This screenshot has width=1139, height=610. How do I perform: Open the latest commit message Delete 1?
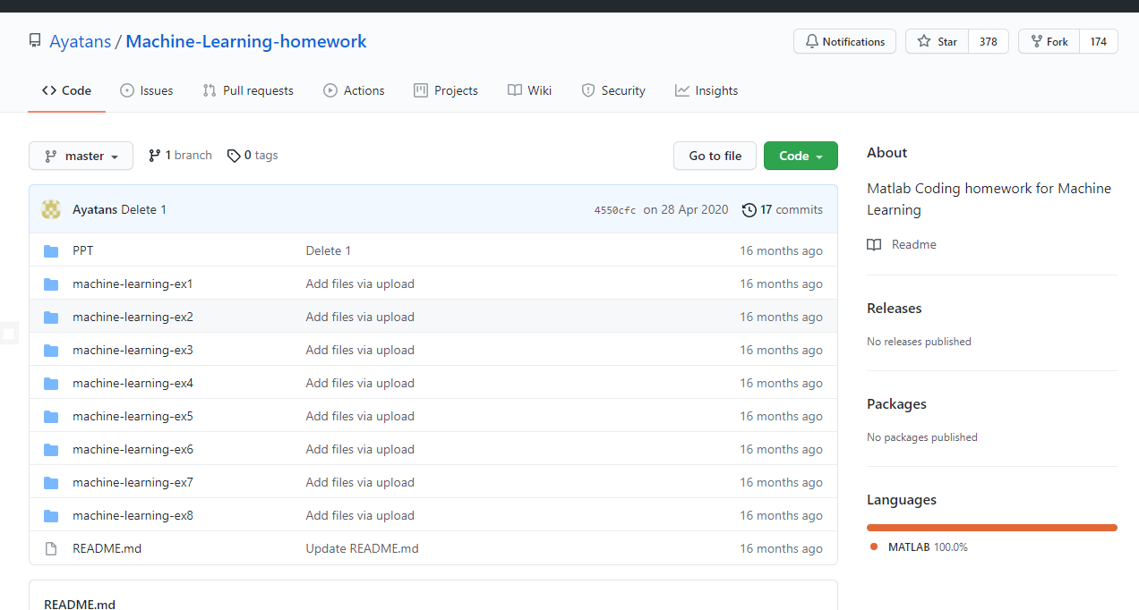[x=144, y=209]
